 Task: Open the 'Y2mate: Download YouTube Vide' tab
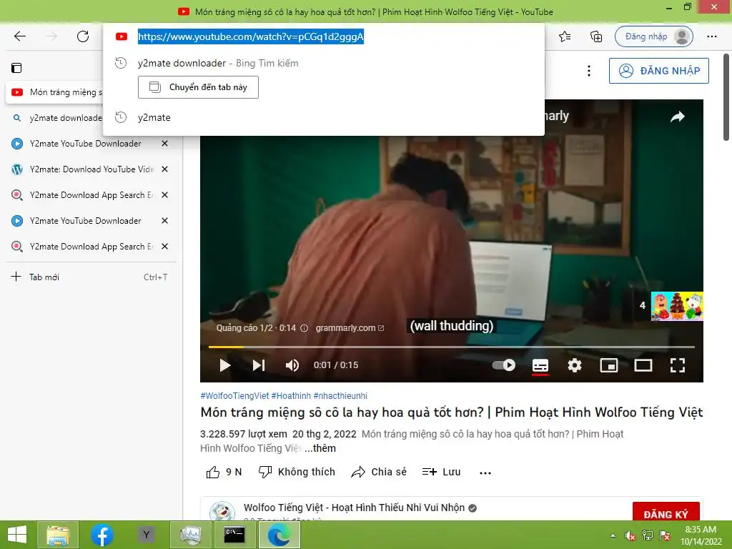(91, 169)
